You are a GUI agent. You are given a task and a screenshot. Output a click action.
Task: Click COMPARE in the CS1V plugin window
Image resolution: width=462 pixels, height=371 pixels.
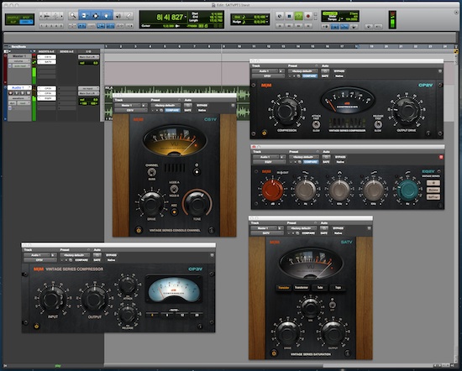pos(172,110)
